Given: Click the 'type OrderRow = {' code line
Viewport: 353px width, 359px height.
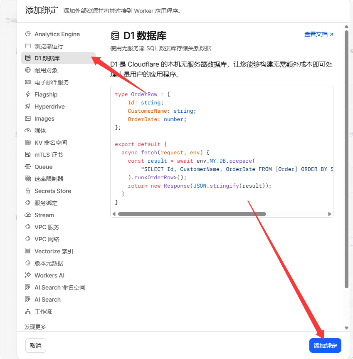Looking at the screenshot, I should 142,94.
